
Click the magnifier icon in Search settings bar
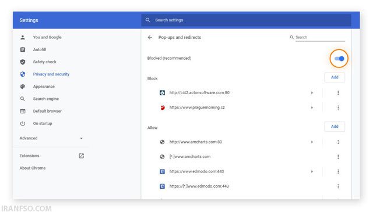click(147, 20)
